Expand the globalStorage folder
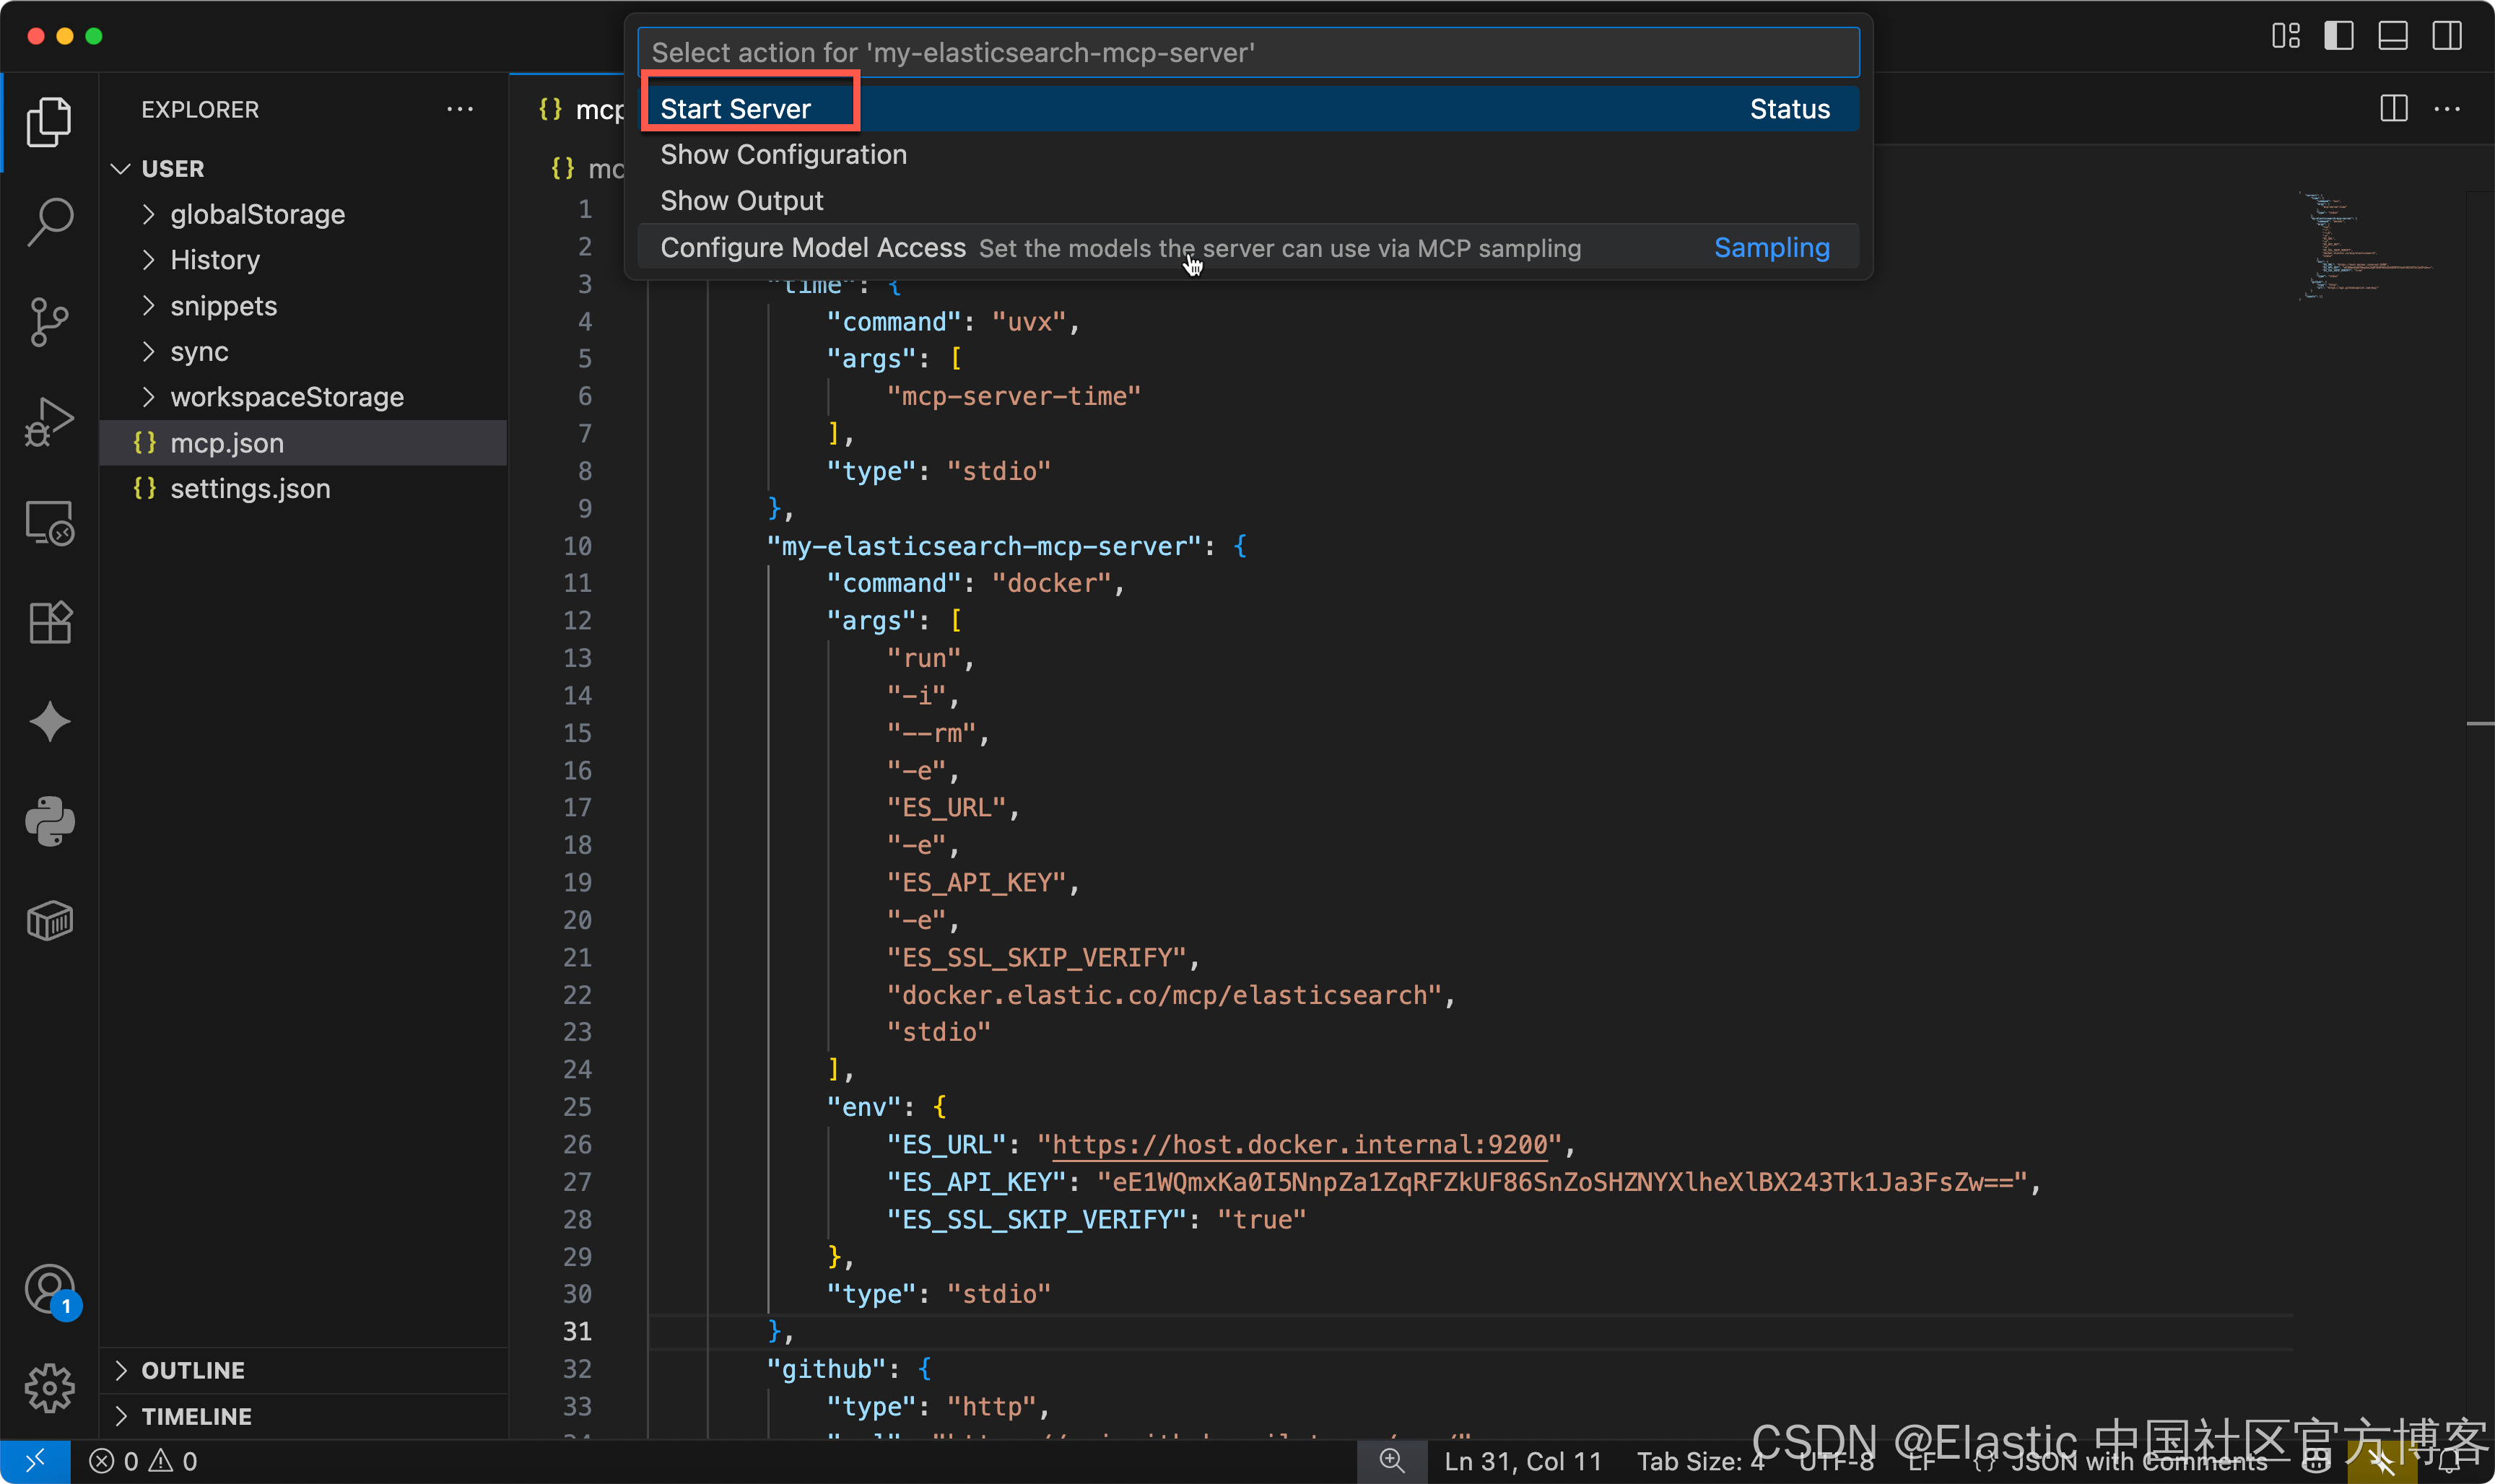 tap(304, 214)
